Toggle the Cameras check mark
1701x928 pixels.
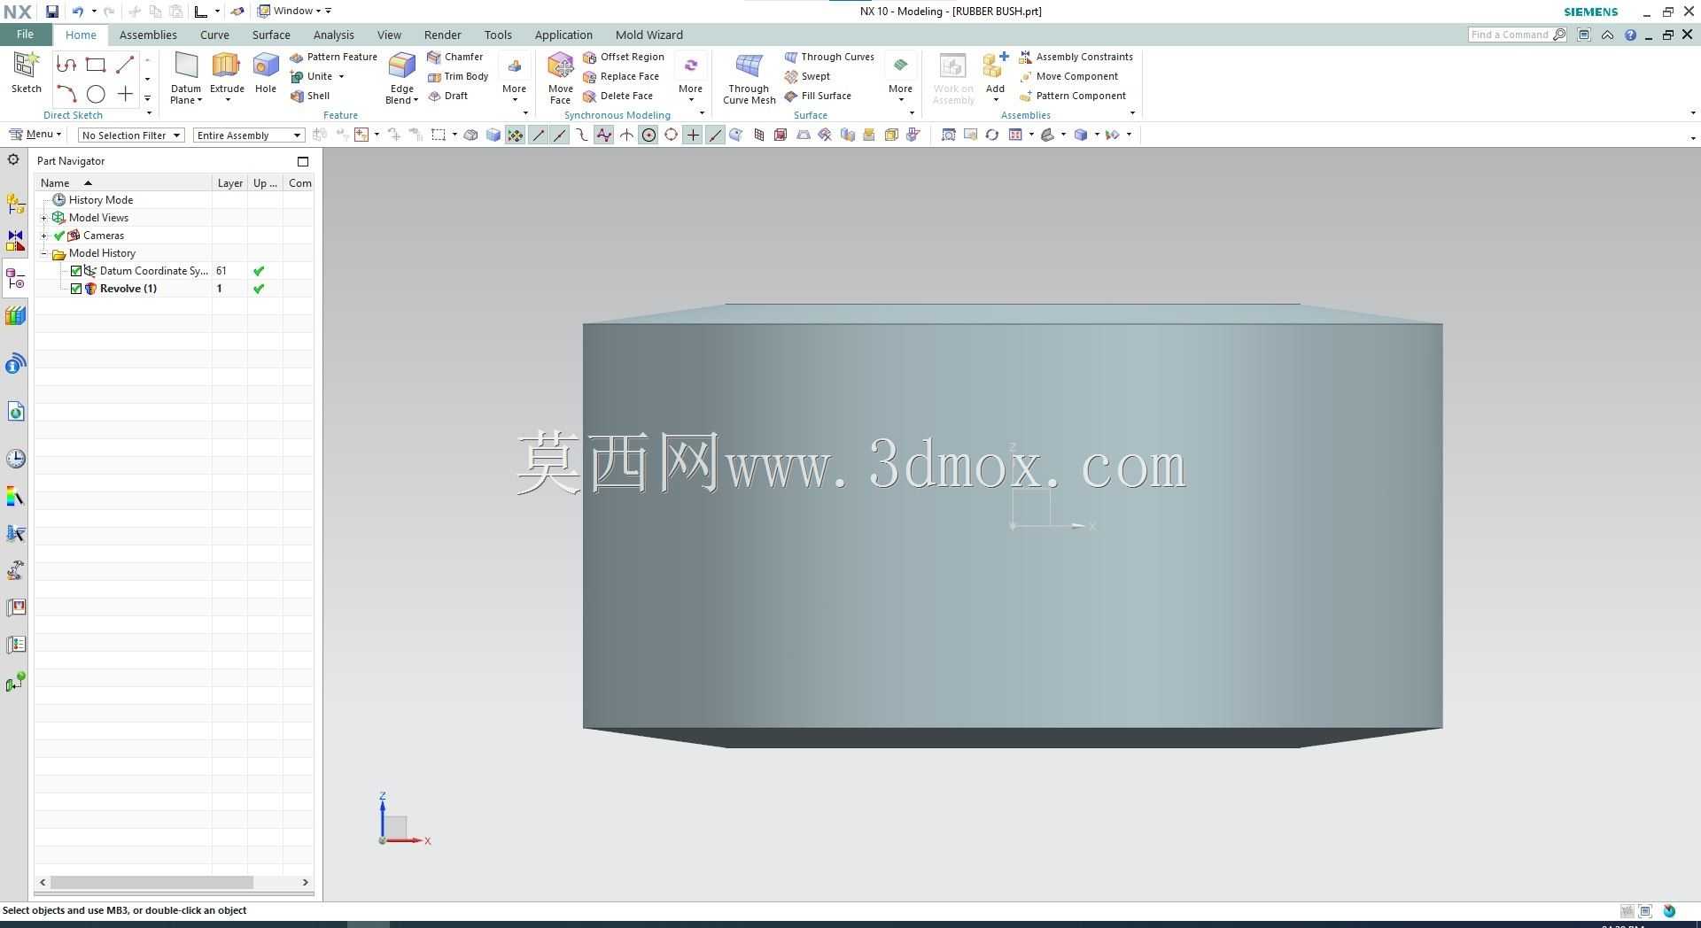coord(59,236)
